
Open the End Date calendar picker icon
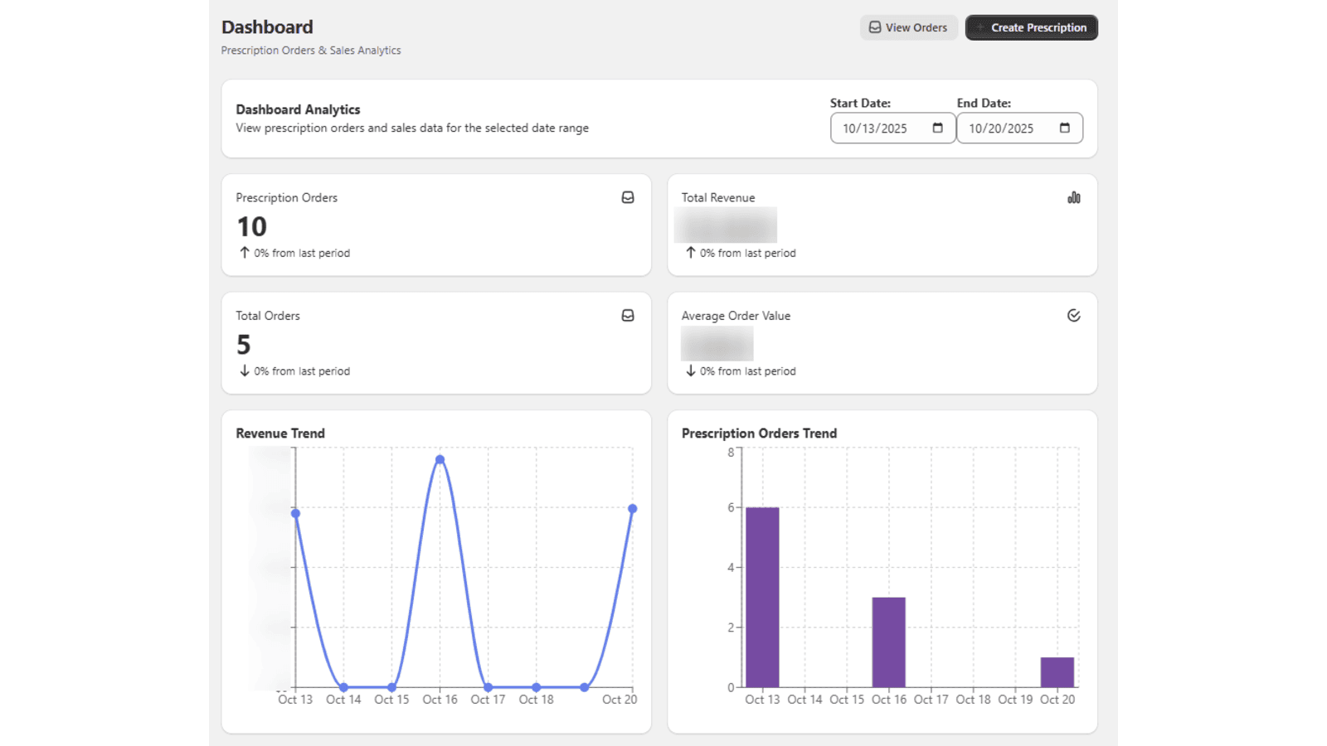click(x=1064, y=128)
